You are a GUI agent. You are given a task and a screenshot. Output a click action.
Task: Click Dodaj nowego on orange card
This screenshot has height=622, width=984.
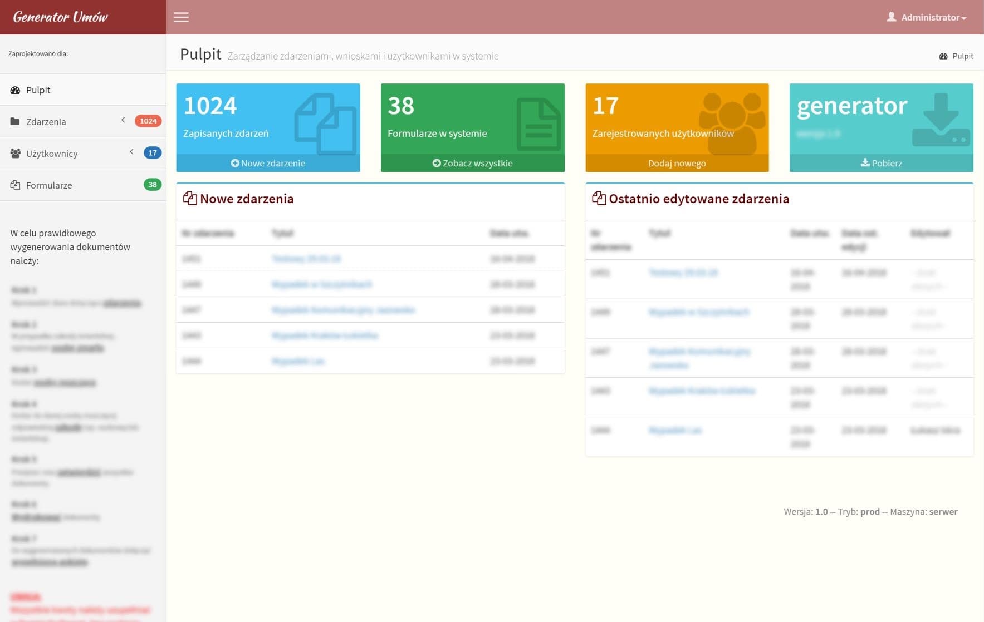pos(677,163)
